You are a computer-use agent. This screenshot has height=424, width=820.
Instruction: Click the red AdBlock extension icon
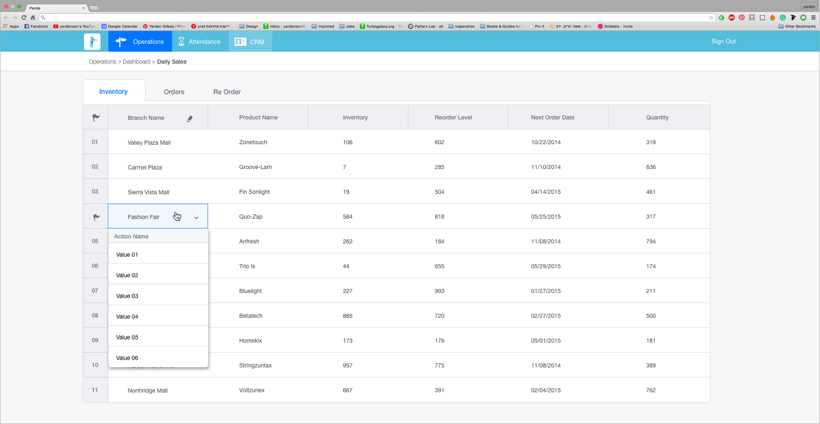[731, 16]
